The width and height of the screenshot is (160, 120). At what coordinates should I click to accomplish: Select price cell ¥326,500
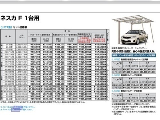point(35,44)
